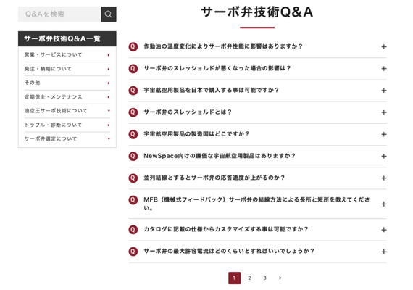
Task: Open 営業・サービスについて category
Action: click(67, 55)
